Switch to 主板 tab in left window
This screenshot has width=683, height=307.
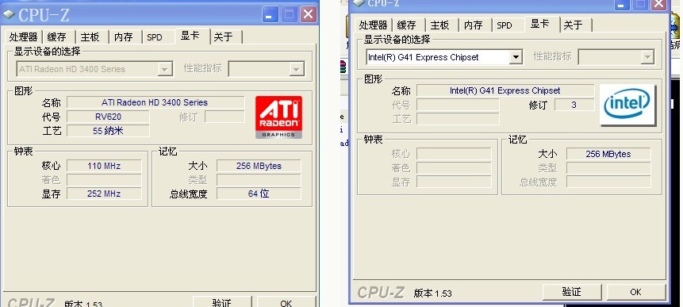(90, 37)
